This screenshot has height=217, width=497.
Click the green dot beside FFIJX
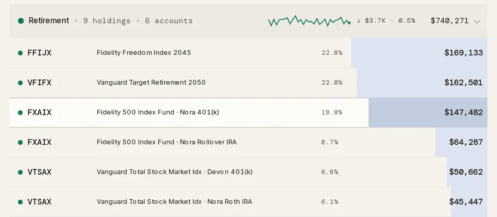pyautogui.click(x=20, y=53)
